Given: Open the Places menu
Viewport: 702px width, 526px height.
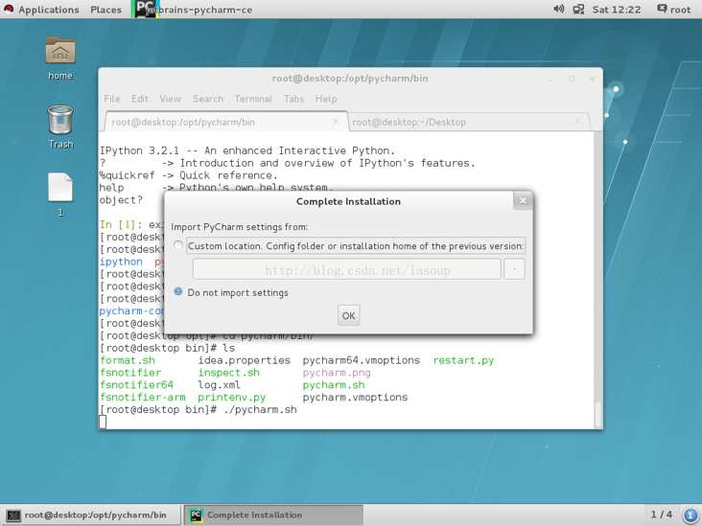Looking at the screenshot, I should pos(105,10).
